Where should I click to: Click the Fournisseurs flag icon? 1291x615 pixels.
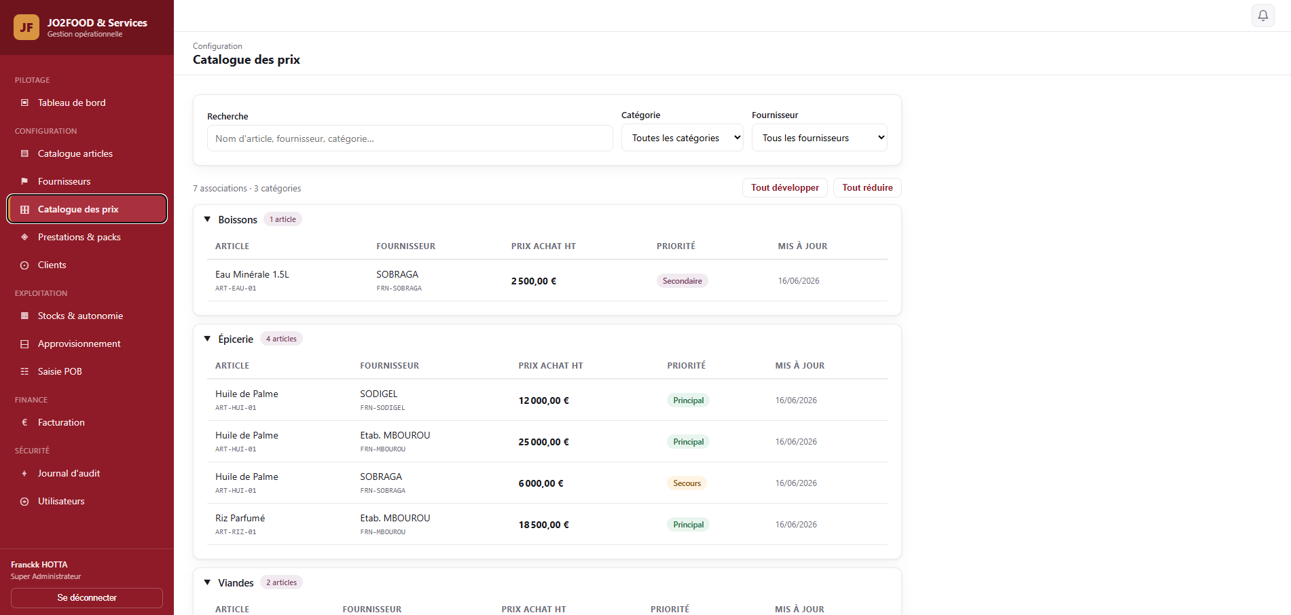click(x=24, y=181)
